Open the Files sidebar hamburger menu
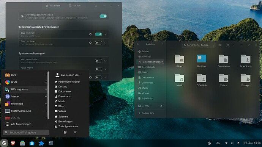The image size is (262, 147). click(163, 44)
